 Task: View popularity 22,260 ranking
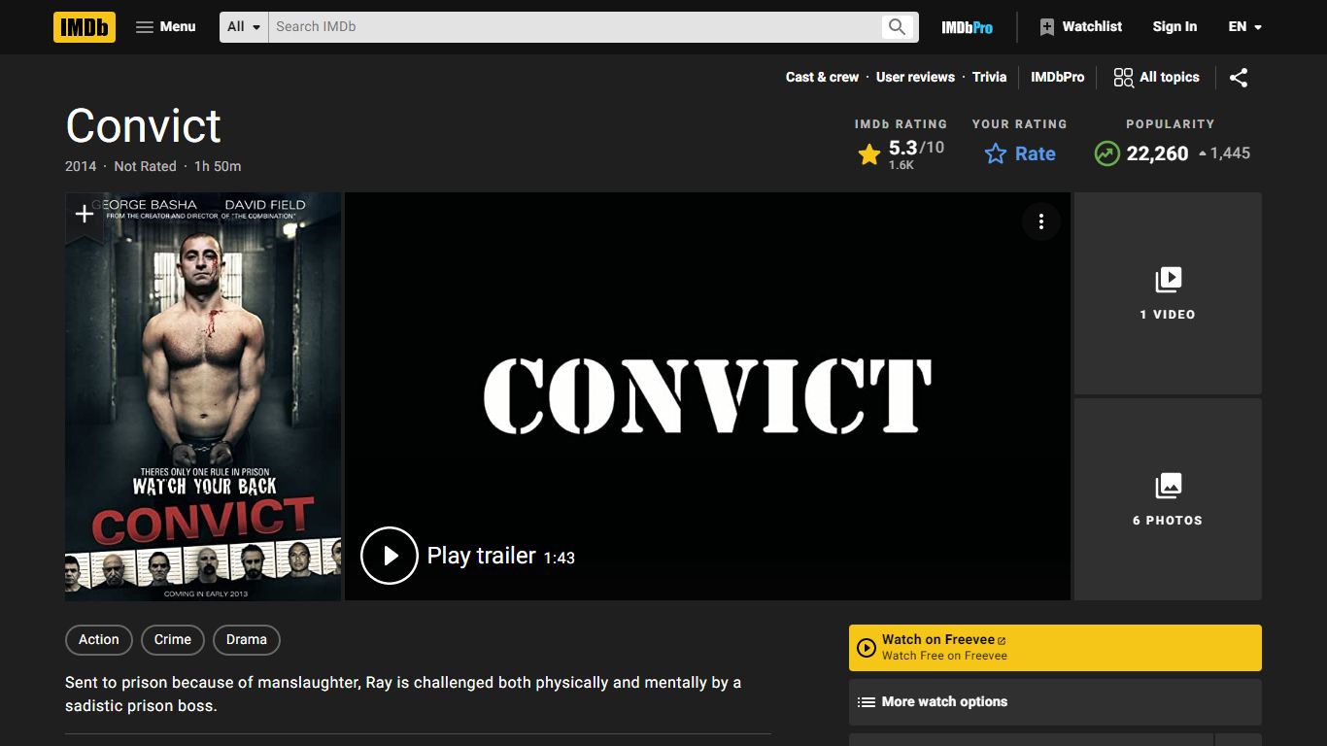click(1173, 153)
